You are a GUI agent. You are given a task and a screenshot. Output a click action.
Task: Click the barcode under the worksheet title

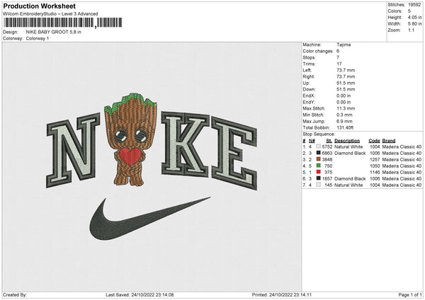63,23
